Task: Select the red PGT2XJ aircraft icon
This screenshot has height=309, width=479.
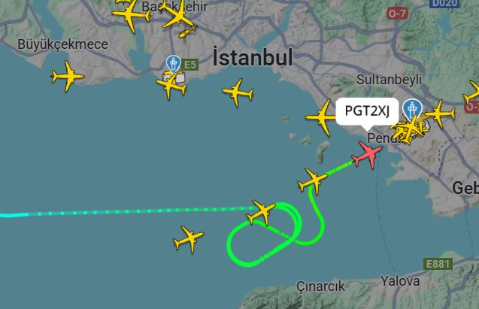Action: (367, 155)
